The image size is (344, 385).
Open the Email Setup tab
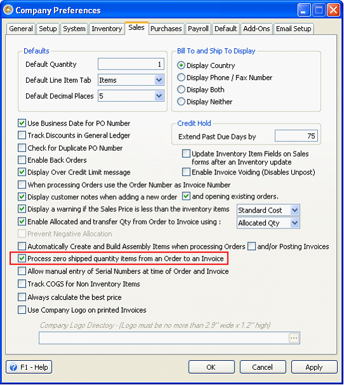[x=294, y=29]
